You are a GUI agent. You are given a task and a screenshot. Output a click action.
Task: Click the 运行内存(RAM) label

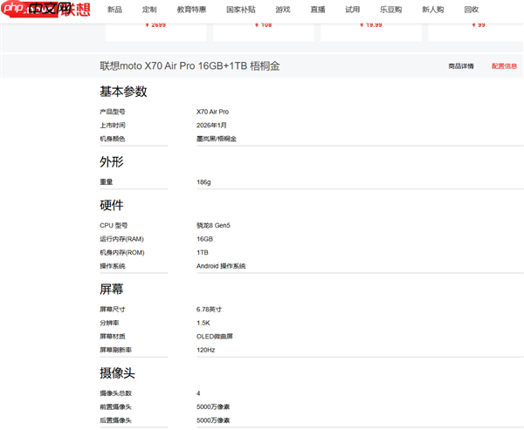[121, 239]
